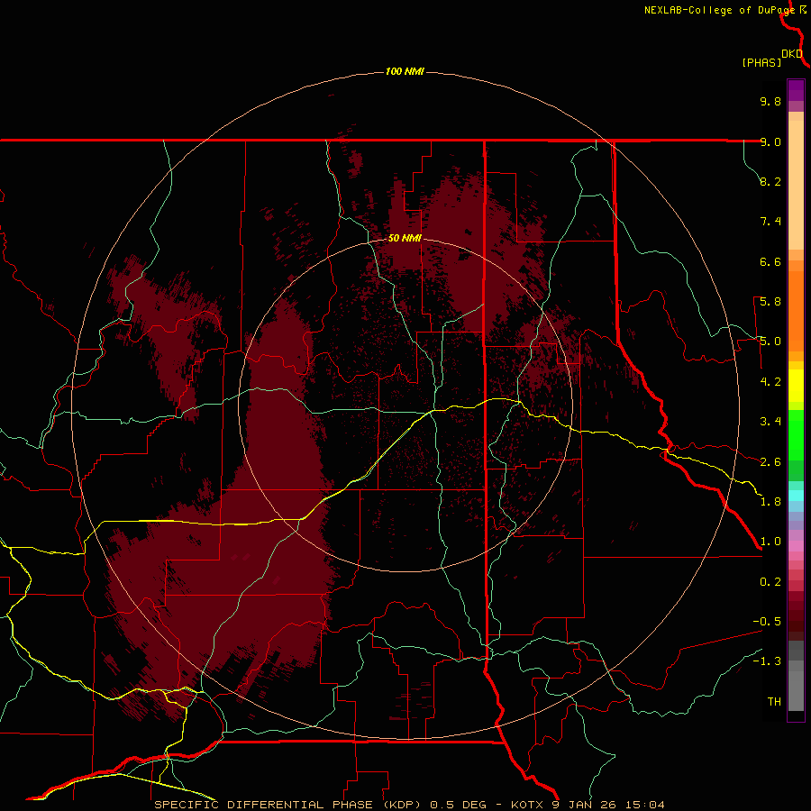The height and width of the screenshot is (811, 811).
Task: Click the 1.8 value on the color scale
Action: coord(770,502)
